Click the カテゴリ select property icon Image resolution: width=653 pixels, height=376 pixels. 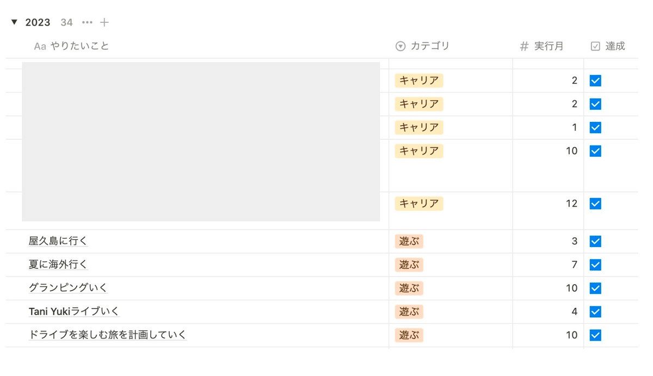point(401,46)
